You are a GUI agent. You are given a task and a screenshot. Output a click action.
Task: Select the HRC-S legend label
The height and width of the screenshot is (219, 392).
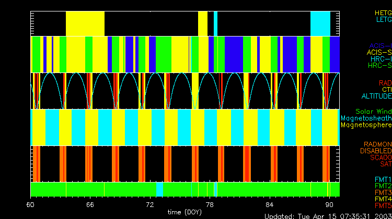(x=379, y=66)
